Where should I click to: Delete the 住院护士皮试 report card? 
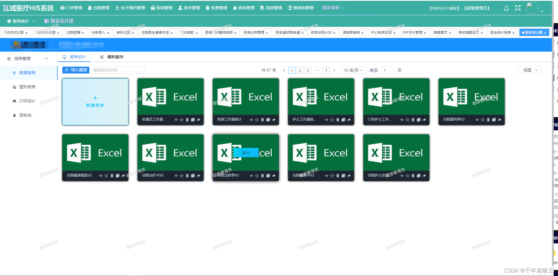click(x=413, y=176)
